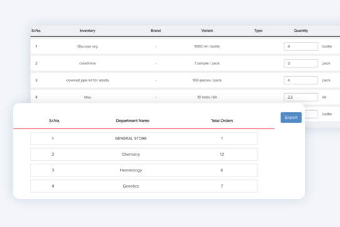Click the Inventory column header

[x=87, y=31]
